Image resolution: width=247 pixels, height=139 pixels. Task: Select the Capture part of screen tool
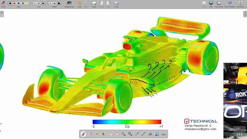(157, 134)
